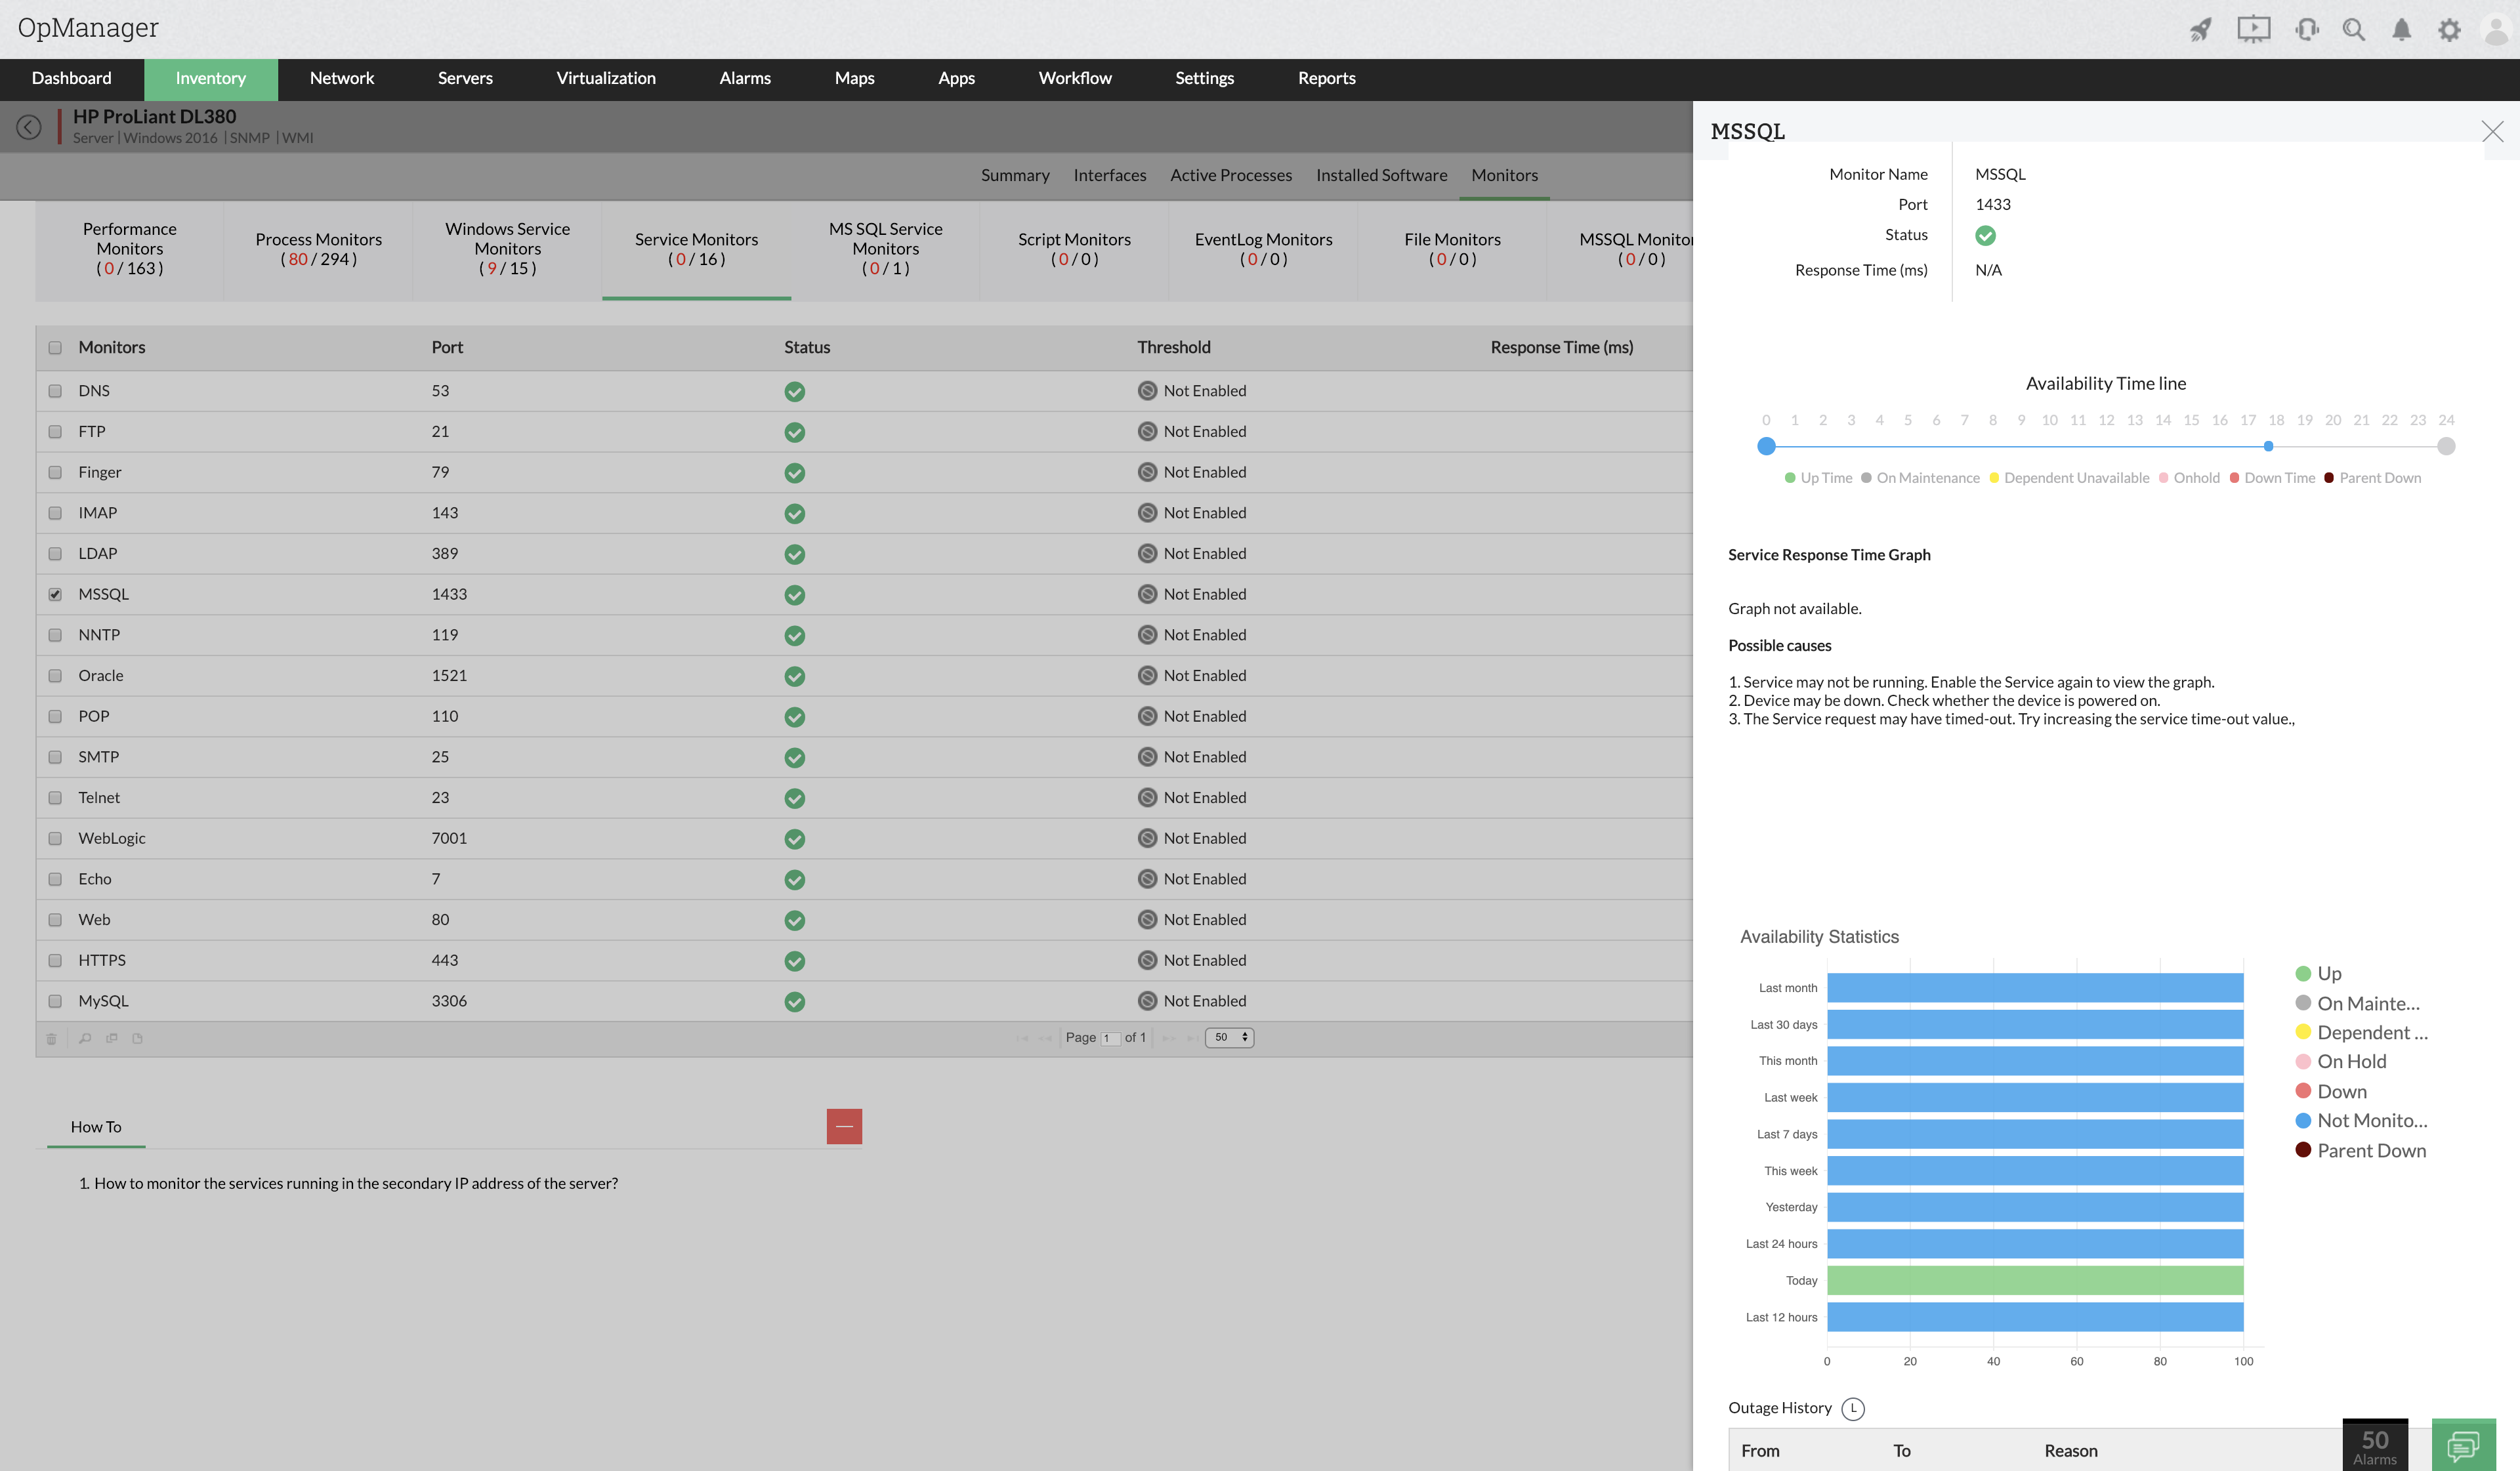Click the search magnifier icon in header

[2353, 30]
